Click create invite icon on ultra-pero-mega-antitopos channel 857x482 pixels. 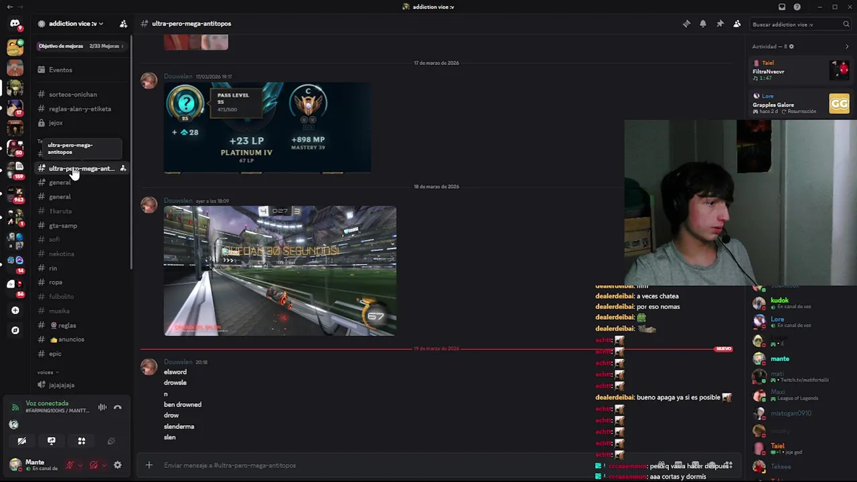(123, 169)
